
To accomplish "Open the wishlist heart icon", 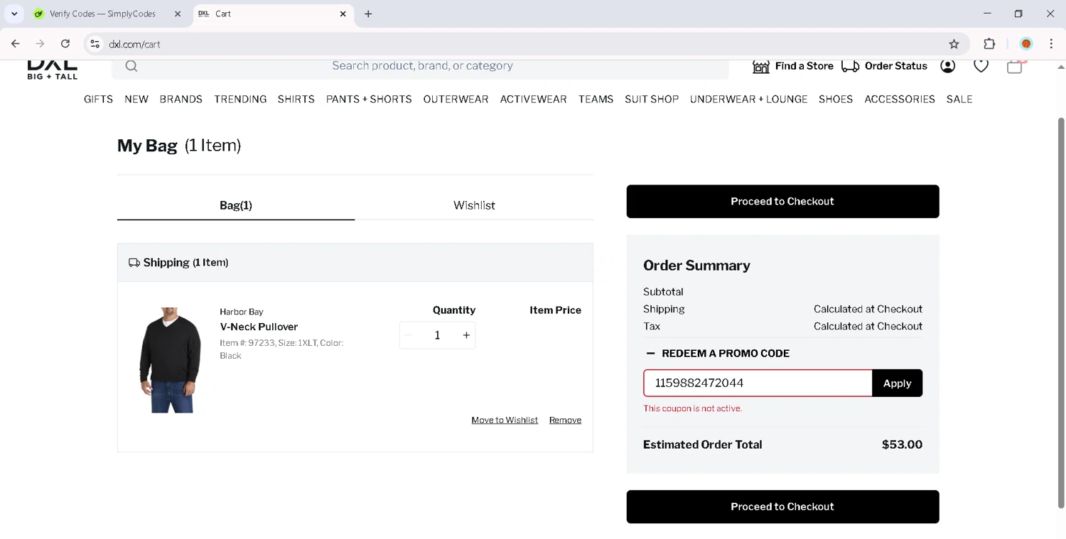I will pyautogui.click(x=981, y=66).
